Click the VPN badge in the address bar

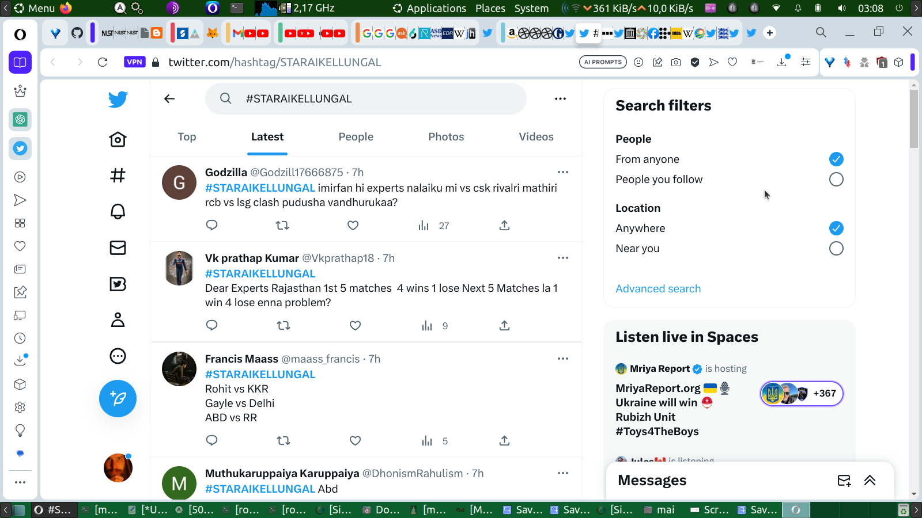pos(134,62)
